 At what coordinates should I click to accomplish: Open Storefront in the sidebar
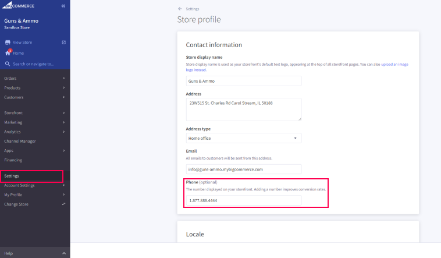[13, 112]
